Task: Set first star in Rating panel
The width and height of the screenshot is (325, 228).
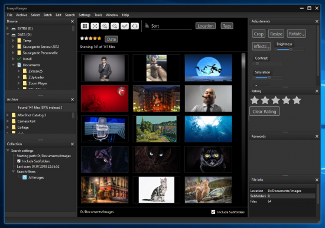Action: (255, 100)
